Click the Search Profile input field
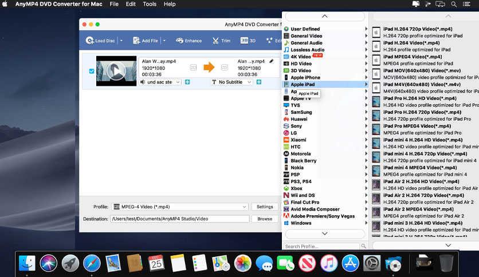The height and width of the screenshot is (277, 479). point(321,246)
